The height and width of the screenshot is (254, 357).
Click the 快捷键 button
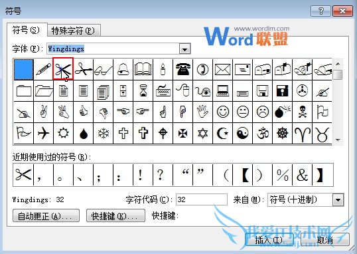(x=115, y=215)
